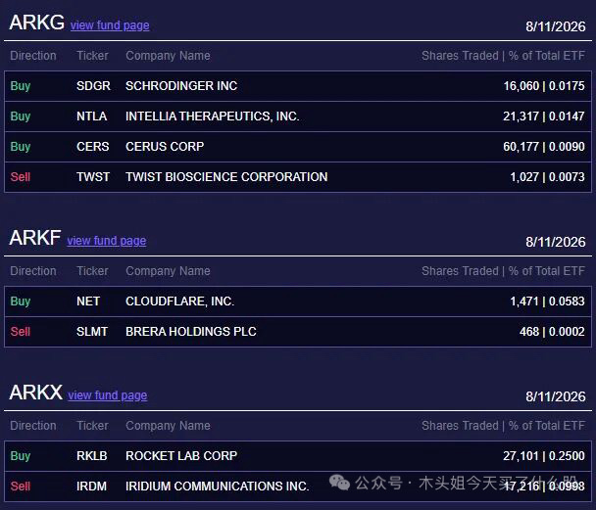Click the ARKG table date 8/11/2026
The image size is (596, 510).
(x=556, y=26)
